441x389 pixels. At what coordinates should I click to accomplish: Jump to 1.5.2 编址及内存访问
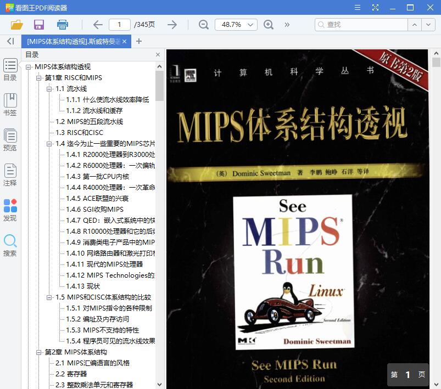point(98,319)
